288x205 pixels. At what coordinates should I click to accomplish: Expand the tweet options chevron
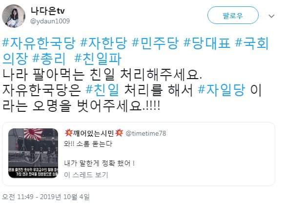[x=271, y=16]
